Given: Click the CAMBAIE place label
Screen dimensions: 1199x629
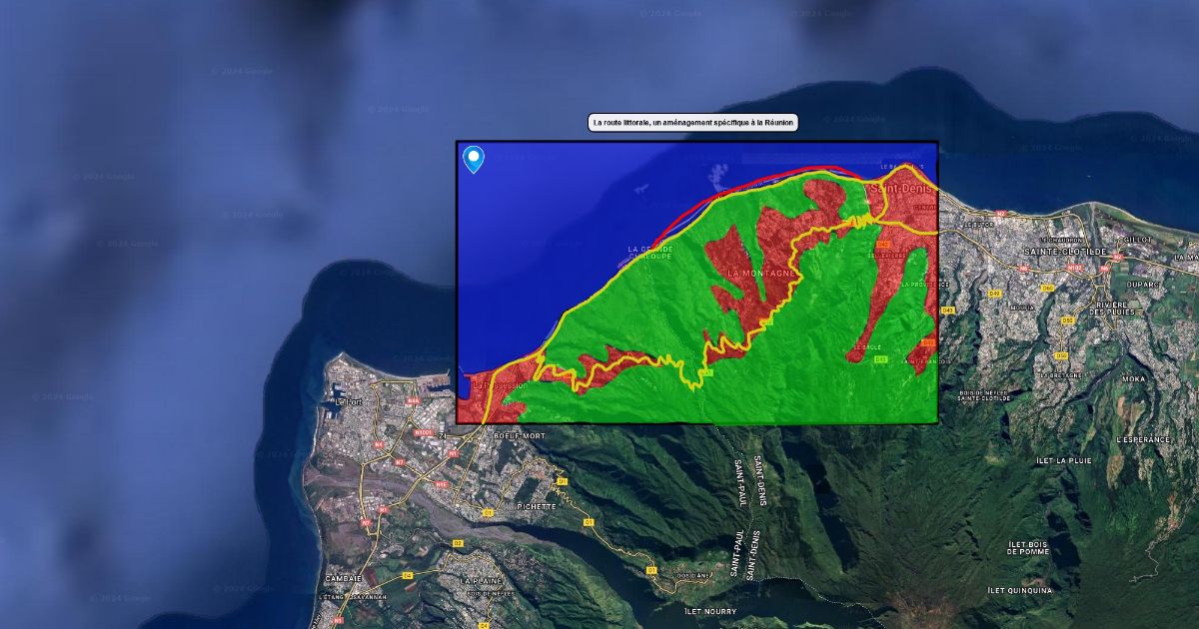Looking at the screenshot, I should (344, 578).
